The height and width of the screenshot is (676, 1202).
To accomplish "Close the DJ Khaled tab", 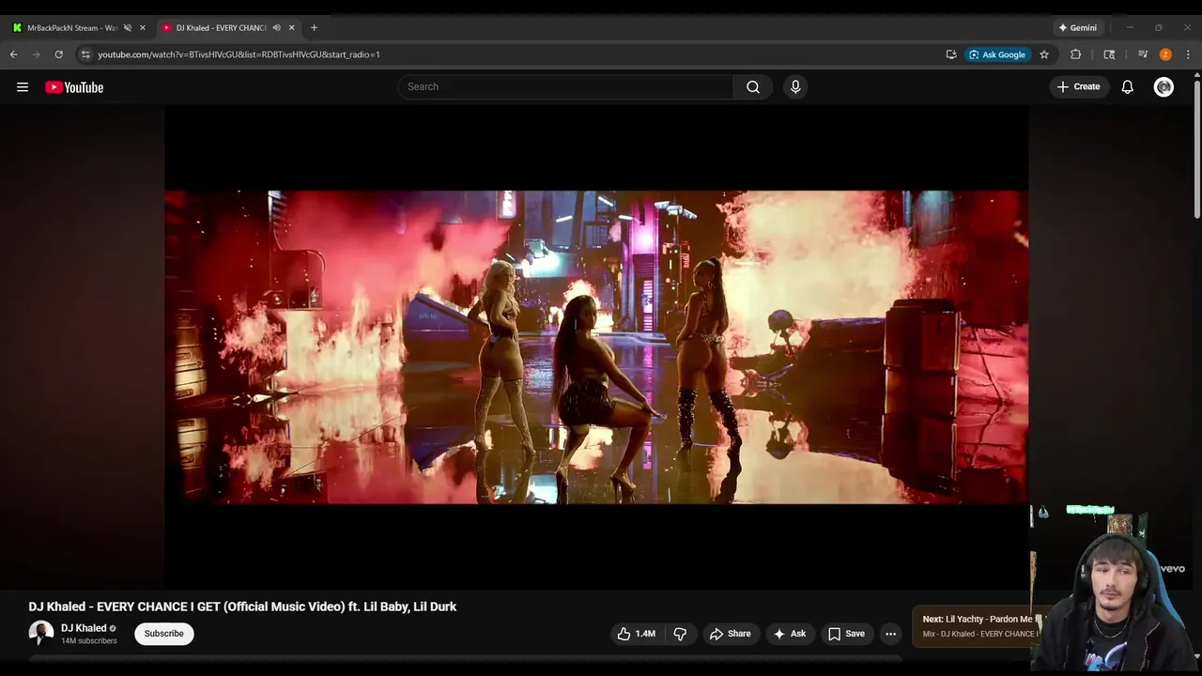I will click(291, 28).
